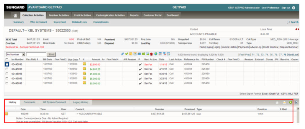The height and width of the screenshot is (129, 305).
Task: Click into the invoice search text field
Action: point(36,55)
